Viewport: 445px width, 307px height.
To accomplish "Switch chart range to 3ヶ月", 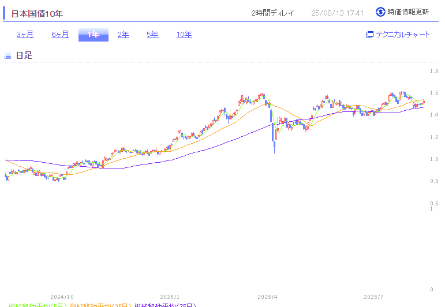I will pyautogui.click(x=25, y=35).
